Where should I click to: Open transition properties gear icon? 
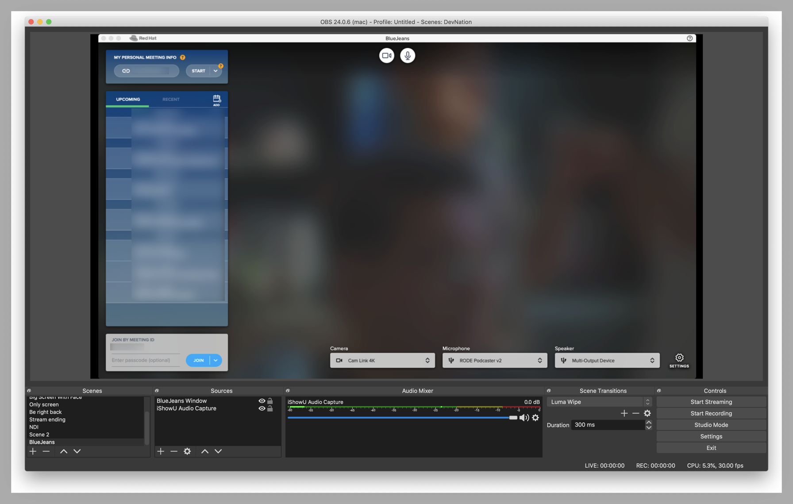tap(647, 413)
